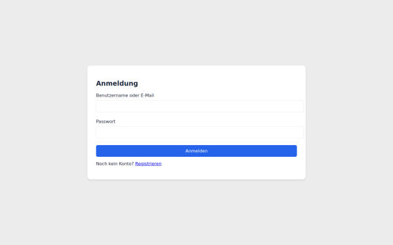Screen dimensions: 393x245
Task: Click the text field below Benutzername oder E-Mail
Action: tap(200, 106)
